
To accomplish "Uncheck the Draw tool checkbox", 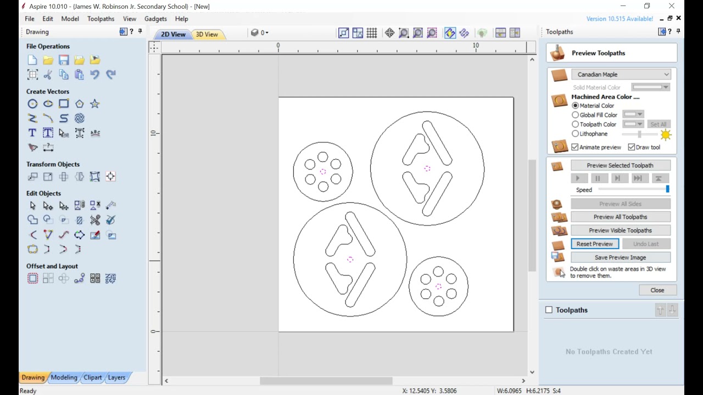I will tap(632, 147).
